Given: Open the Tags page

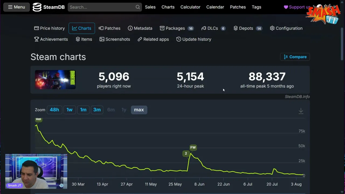Looking at the screenshot, I should click(x=256, y=7).
